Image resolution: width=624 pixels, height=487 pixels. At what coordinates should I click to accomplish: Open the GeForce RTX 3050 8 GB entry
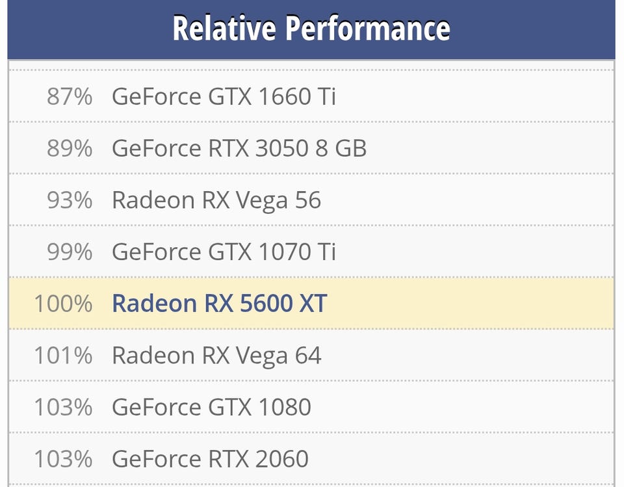239,148
